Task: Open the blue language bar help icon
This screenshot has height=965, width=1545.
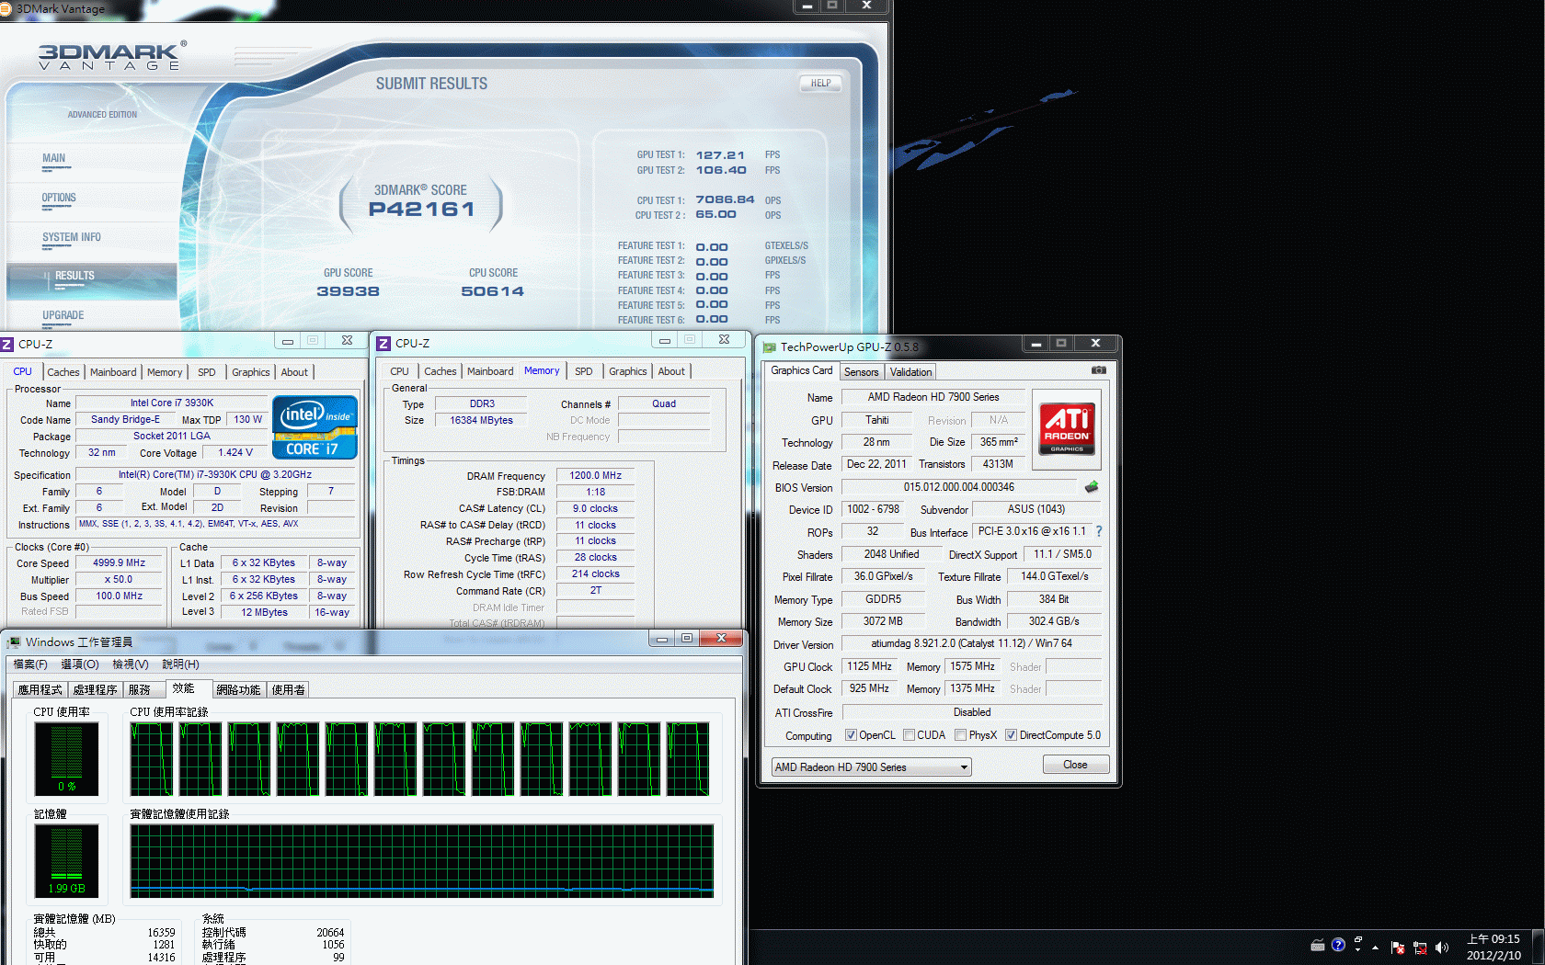Action: 1338,945
